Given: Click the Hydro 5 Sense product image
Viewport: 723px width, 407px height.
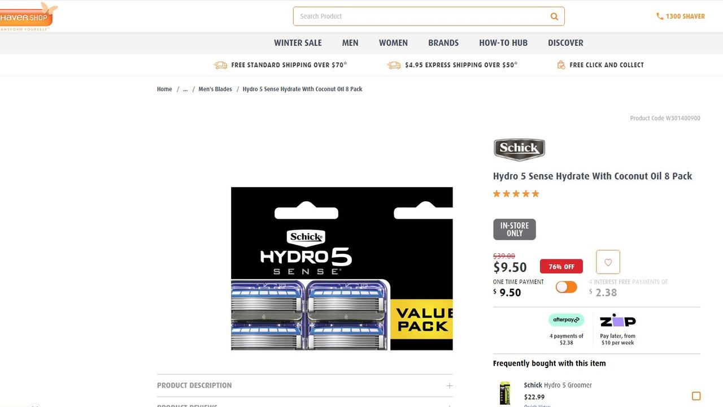Looking at the screenshot, I should [x=342, y=269].
